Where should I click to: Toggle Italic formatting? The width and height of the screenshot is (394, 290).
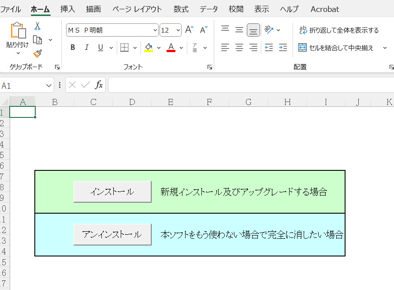(x=86, y=48)
